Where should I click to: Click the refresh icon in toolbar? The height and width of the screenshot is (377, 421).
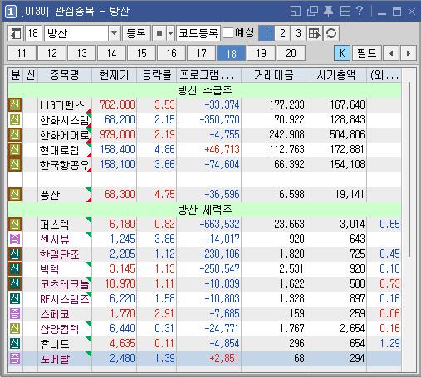(331, 33)
